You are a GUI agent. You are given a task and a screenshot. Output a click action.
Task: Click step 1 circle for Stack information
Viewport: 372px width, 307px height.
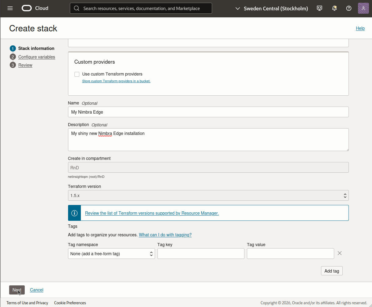(x=13, y=48)
